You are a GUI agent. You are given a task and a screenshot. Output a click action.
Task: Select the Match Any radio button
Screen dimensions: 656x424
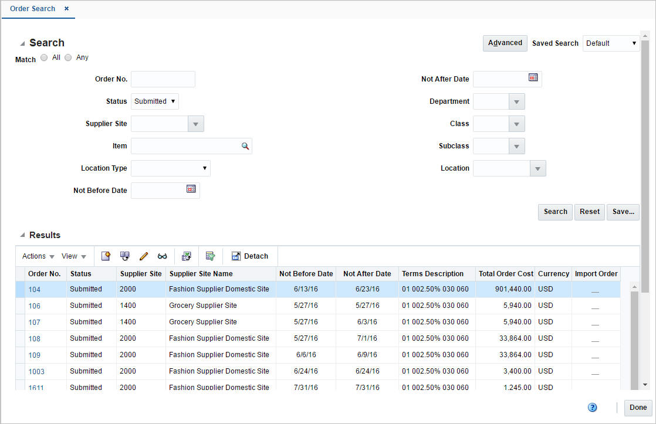68,57
